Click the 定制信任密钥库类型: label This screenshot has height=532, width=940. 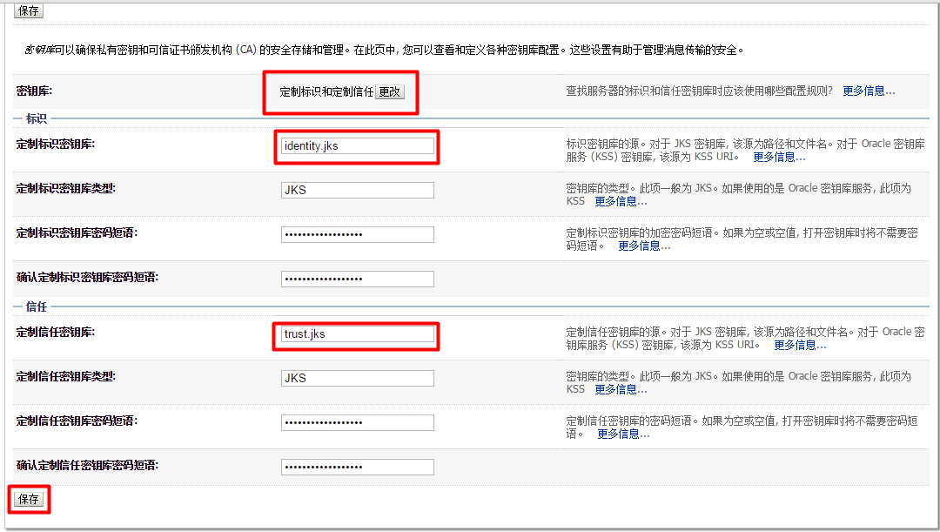(66, 377)
